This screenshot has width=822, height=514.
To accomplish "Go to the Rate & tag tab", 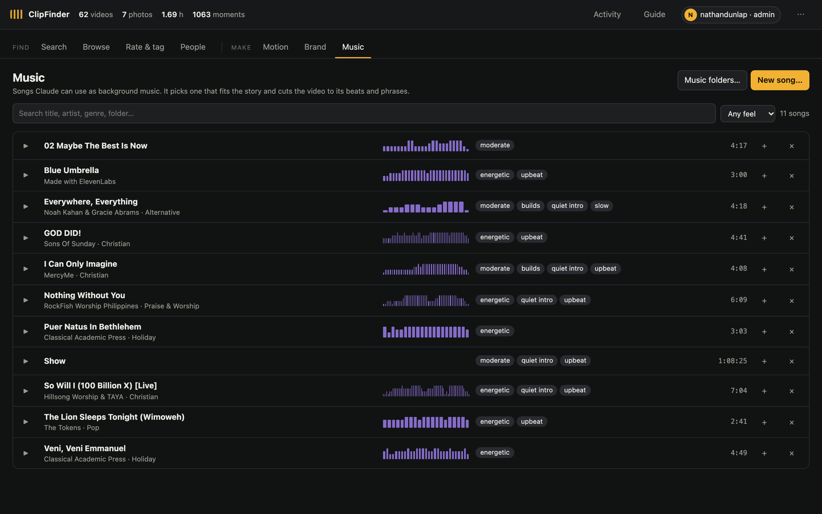I will click(x=145, y=47).
